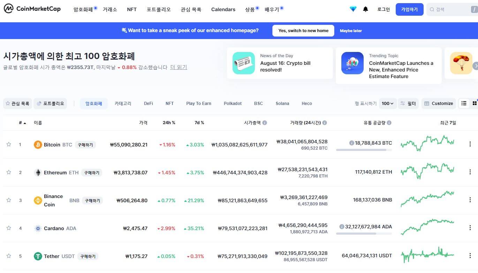The image size is (478, 273).
Task: Click the Ethereum coin logo
Action: (38, 173)
